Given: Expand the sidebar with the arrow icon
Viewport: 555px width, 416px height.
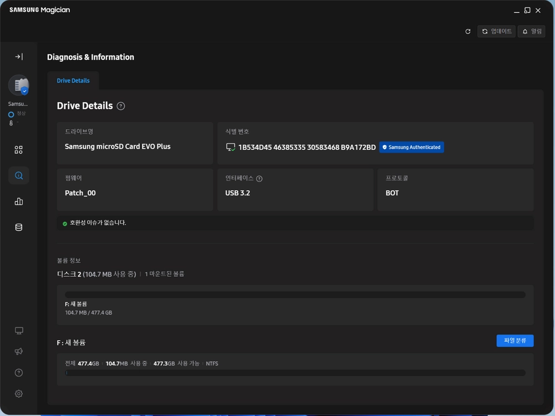Looking at the screenshot, I should point(19,57).
